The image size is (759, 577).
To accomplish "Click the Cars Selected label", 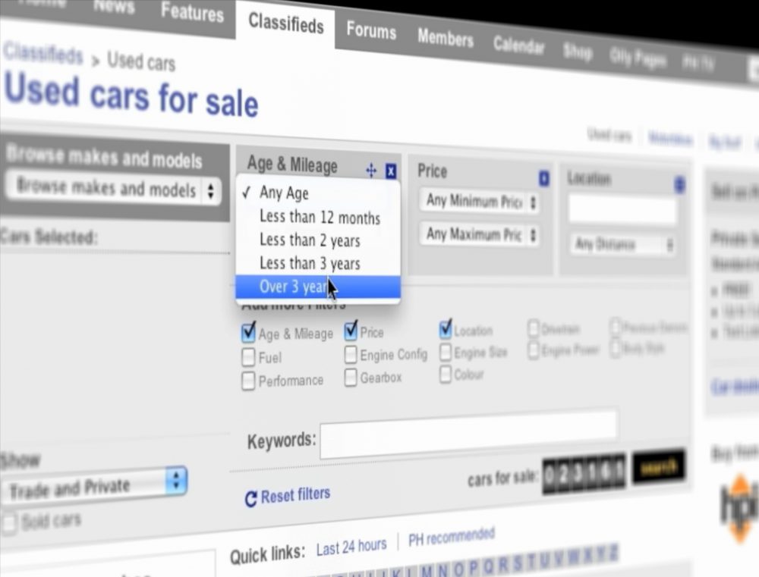I will pyautogui.click(x=49, y=237).
